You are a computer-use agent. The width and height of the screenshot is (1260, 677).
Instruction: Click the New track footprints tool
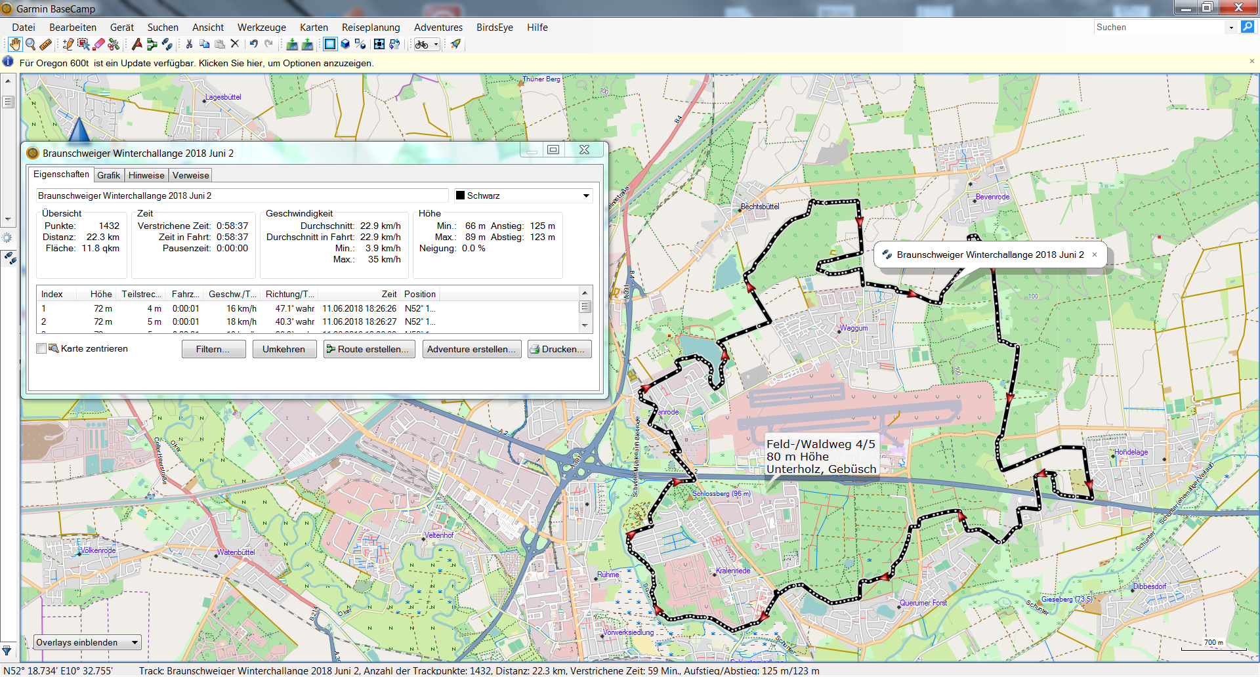click(x=167, y=45)
